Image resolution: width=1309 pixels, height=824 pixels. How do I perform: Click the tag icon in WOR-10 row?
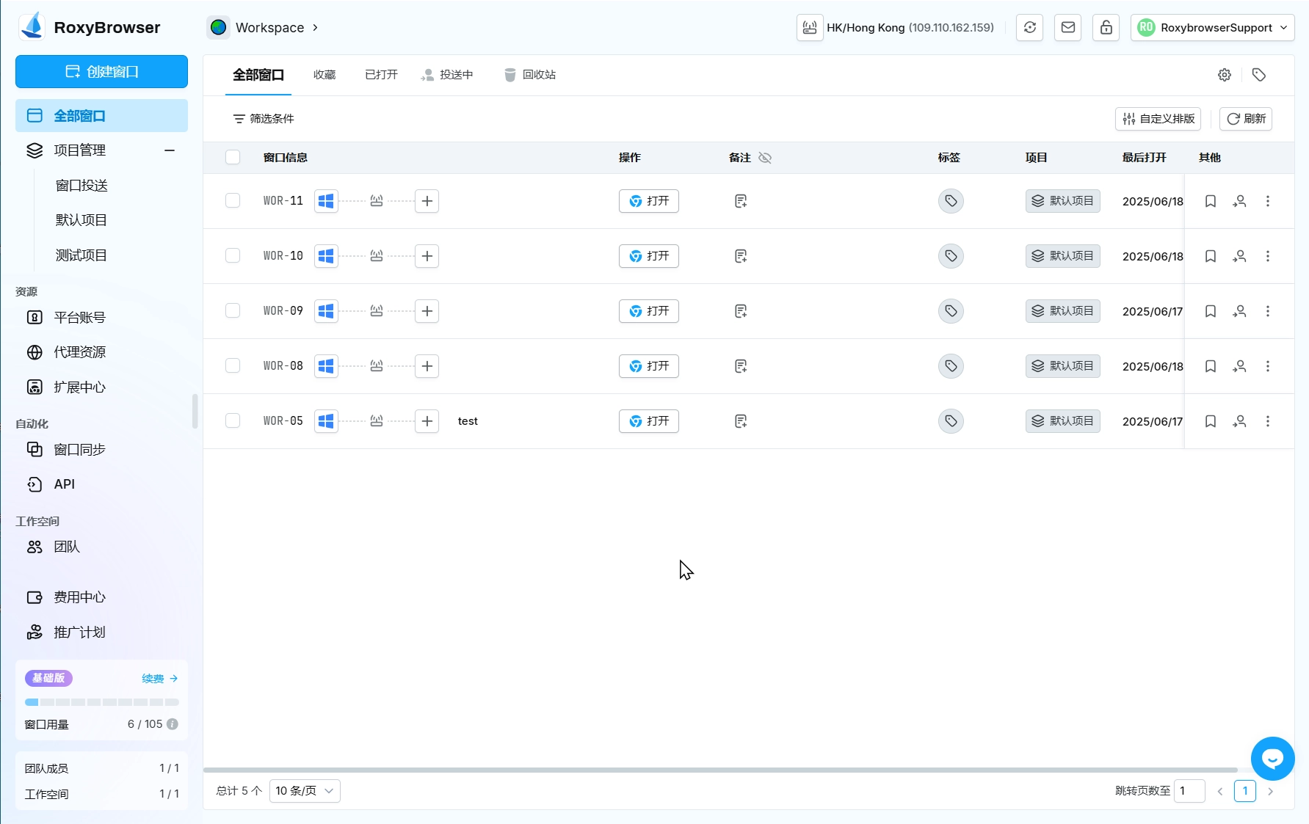pos(951,256)
